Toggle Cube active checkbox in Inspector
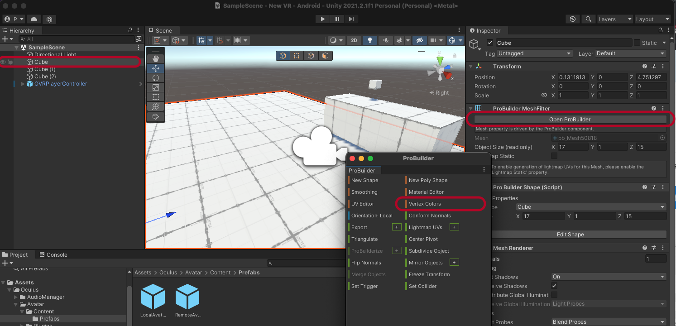The image size is (676, 326). [489, 43]
